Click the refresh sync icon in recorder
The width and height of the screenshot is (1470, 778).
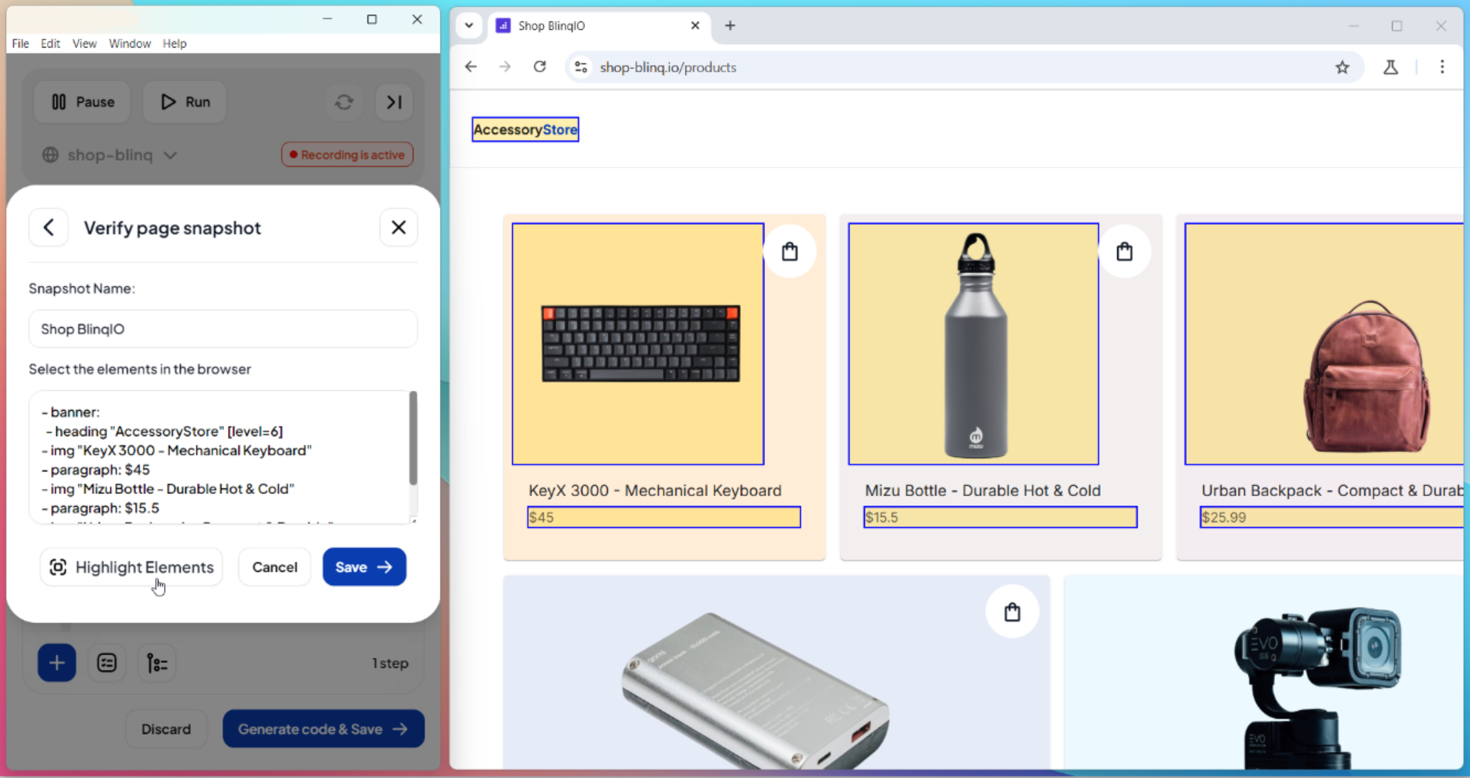344,102
